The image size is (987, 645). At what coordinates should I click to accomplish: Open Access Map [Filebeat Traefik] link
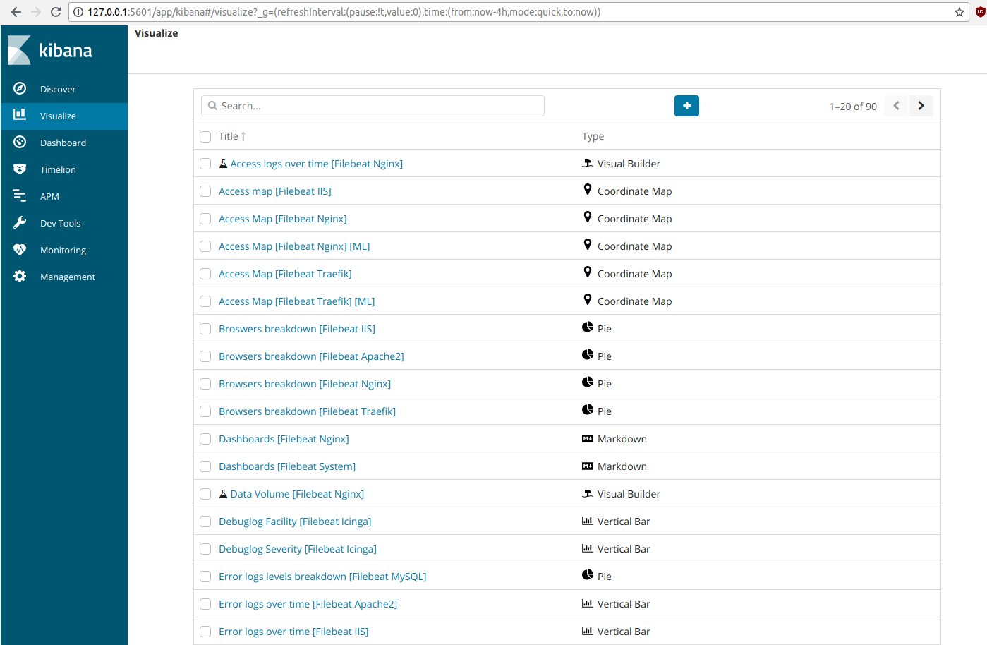[285, 274]
